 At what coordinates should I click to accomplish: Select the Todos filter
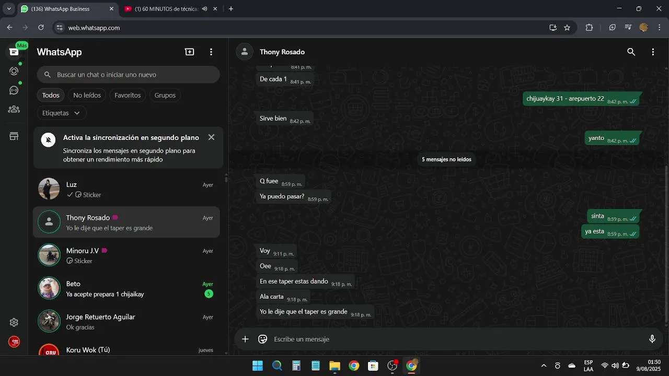tap(51, 95)
